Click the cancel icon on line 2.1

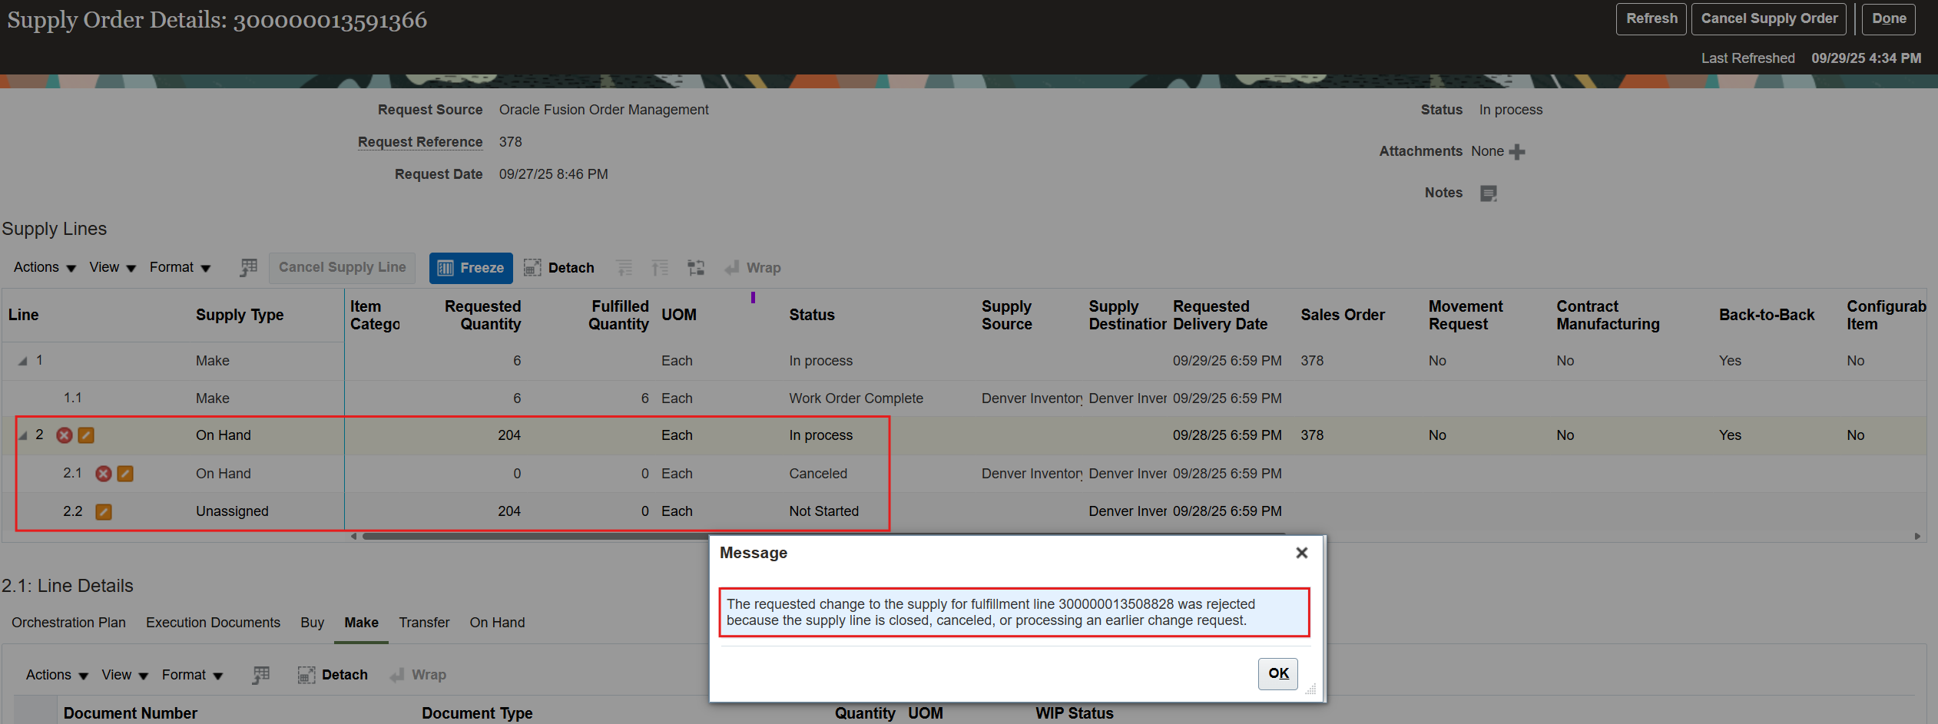click(104, 474)
